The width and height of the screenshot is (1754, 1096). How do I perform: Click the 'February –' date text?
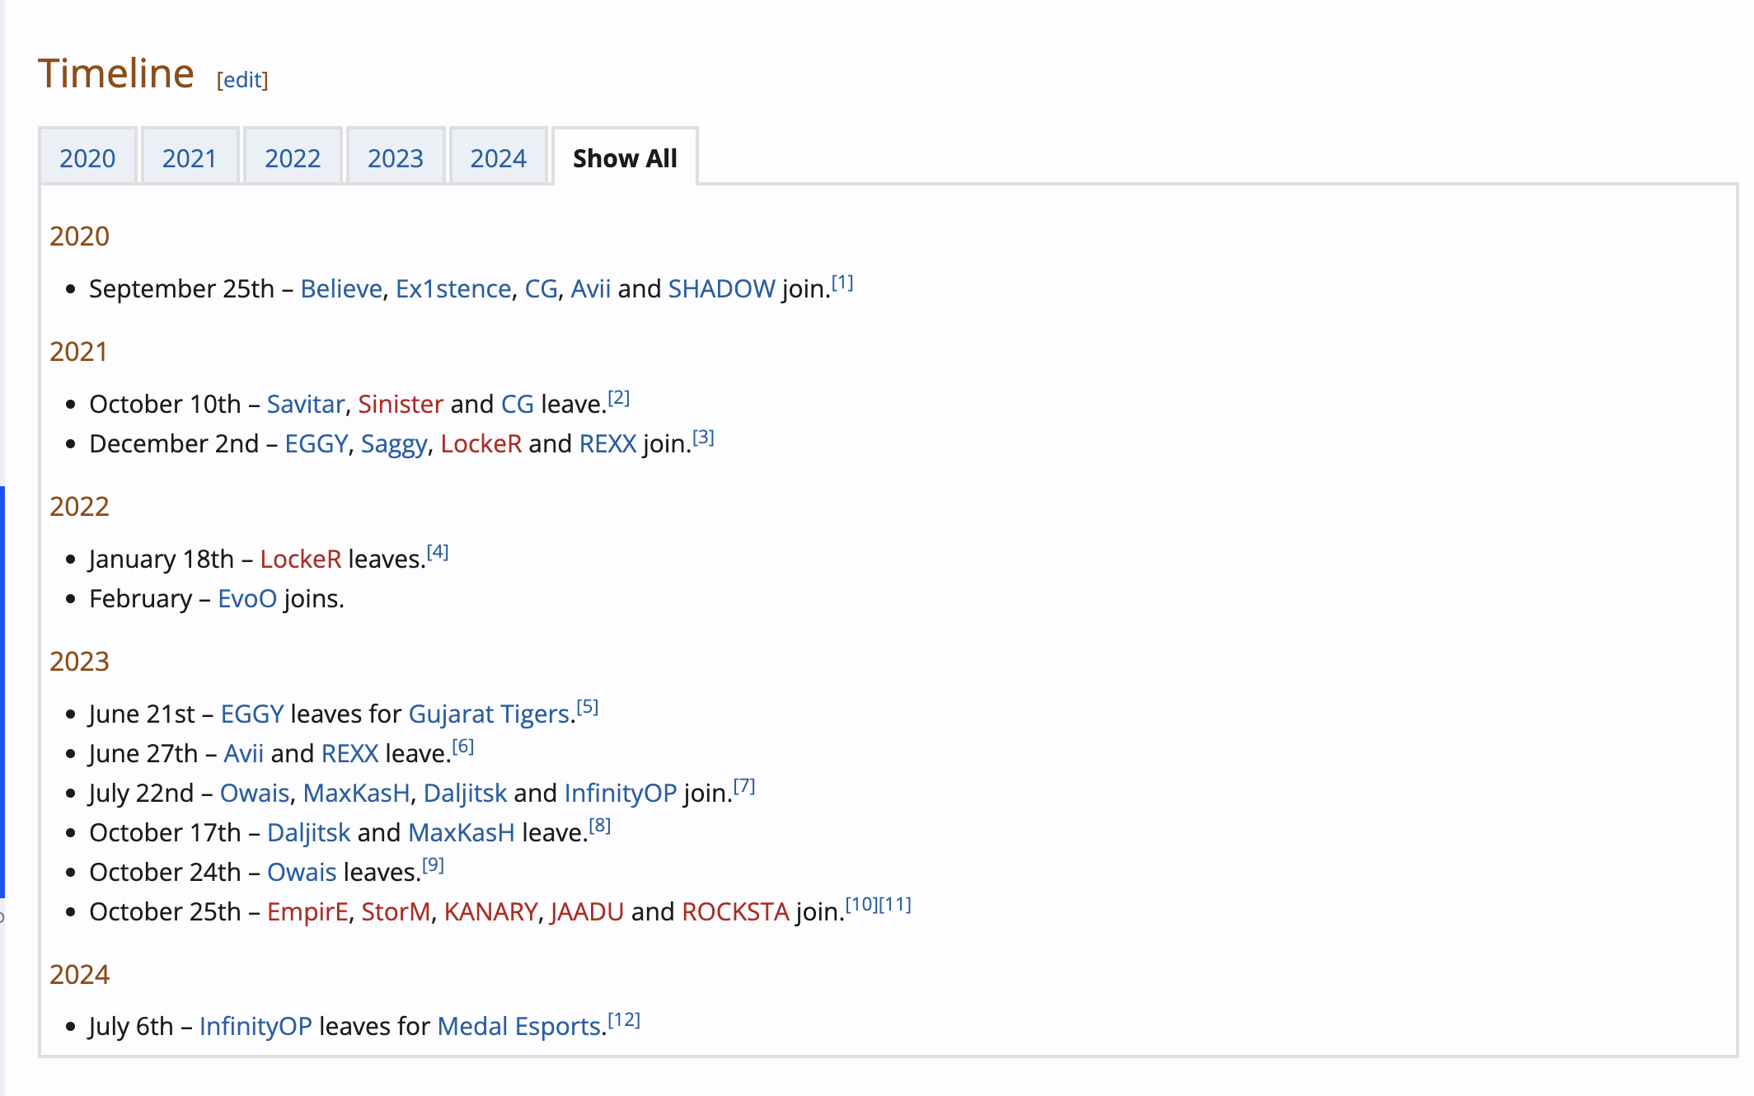[150, 598]
